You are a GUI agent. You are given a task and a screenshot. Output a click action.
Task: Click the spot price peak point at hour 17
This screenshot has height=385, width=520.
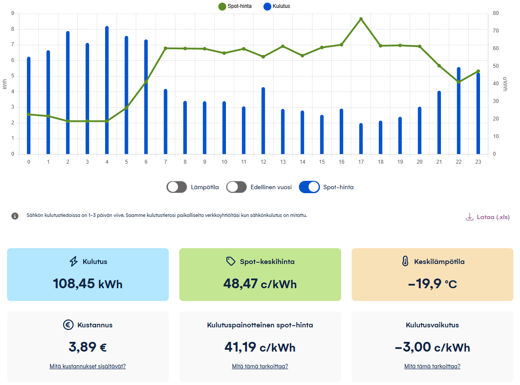(361, 19)
